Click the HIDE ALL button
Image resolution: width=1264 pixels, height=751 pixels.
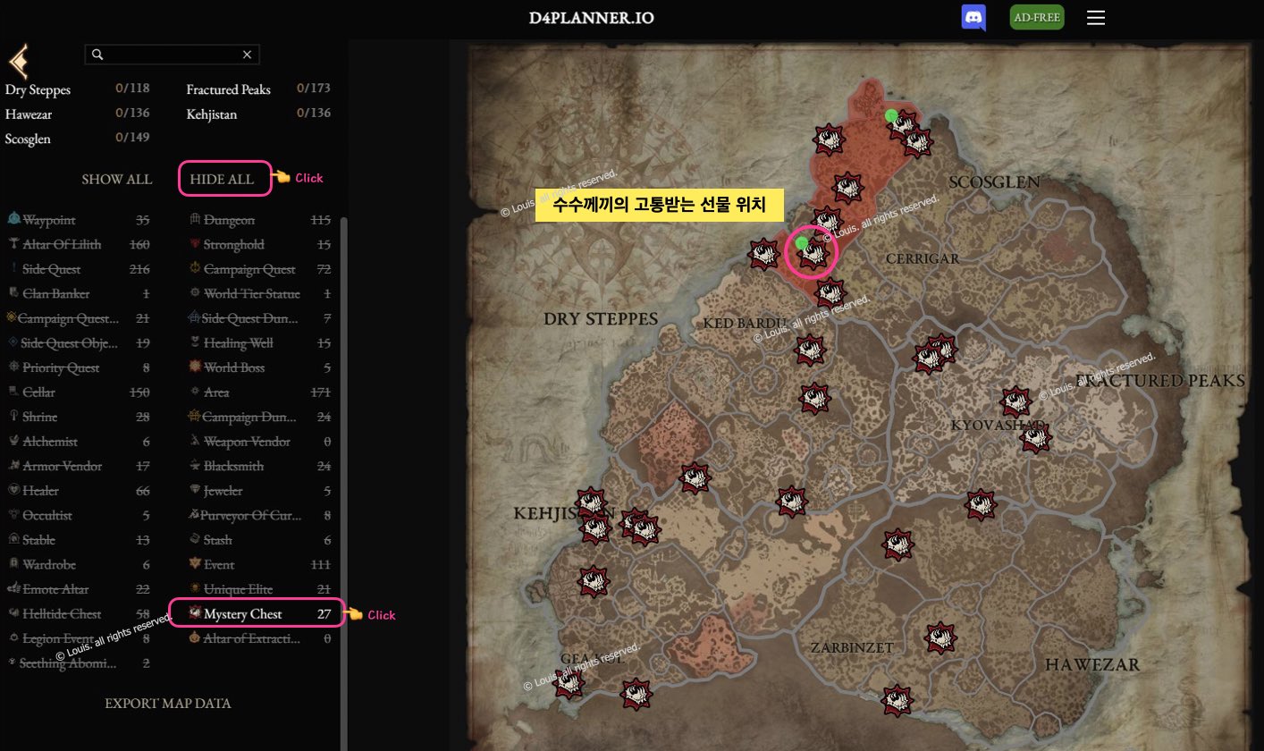222,179
